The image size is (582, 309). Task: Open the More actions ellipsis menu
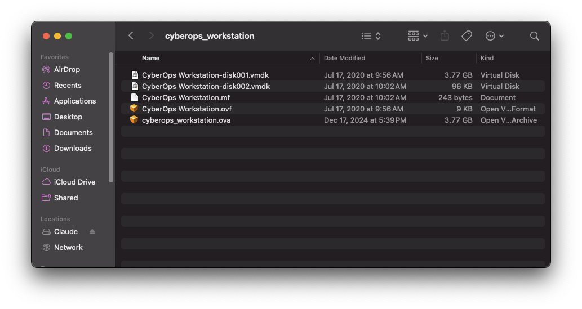coord(494,36)
